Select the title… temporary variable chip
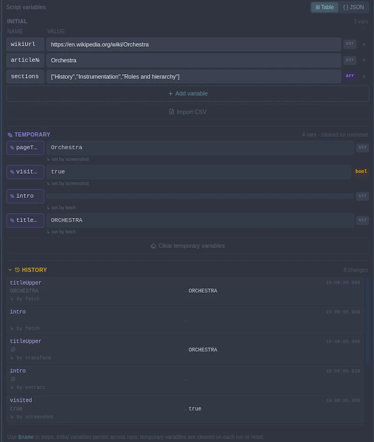The image size is (374, 442). (25, 220)
